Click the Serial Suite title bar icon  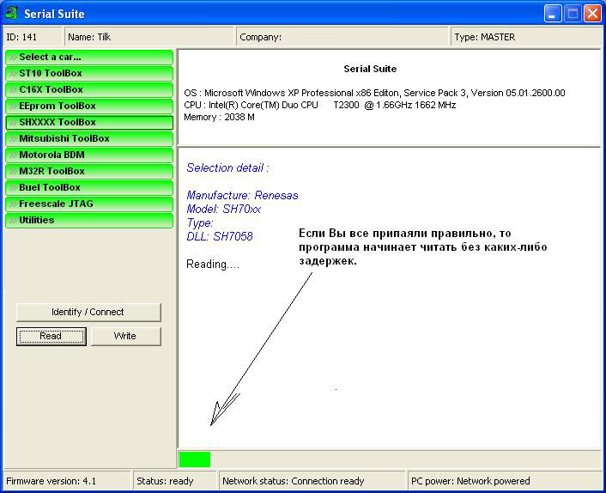(12, 14)
